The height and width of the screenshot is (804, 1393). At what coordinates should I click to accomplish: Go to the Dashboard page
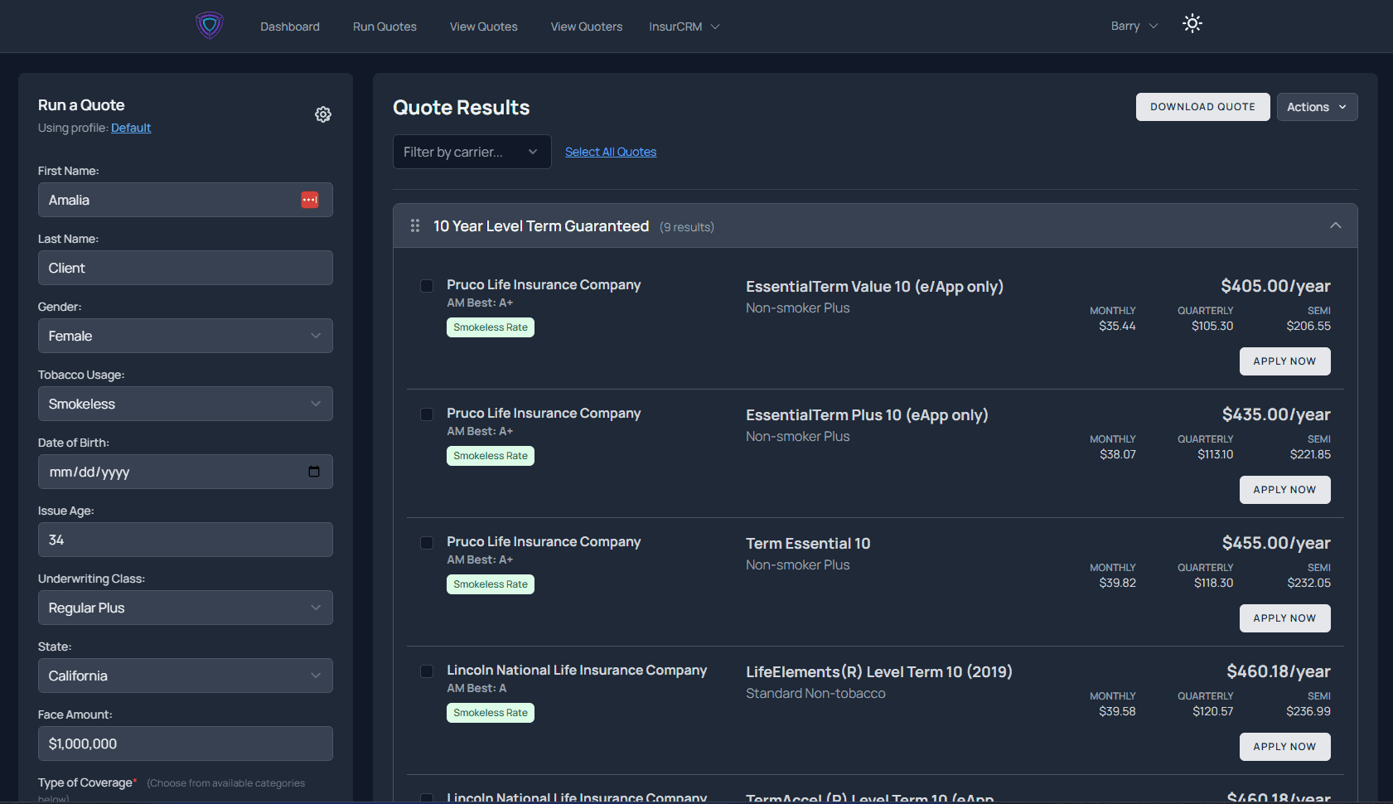tap(290, 27)
